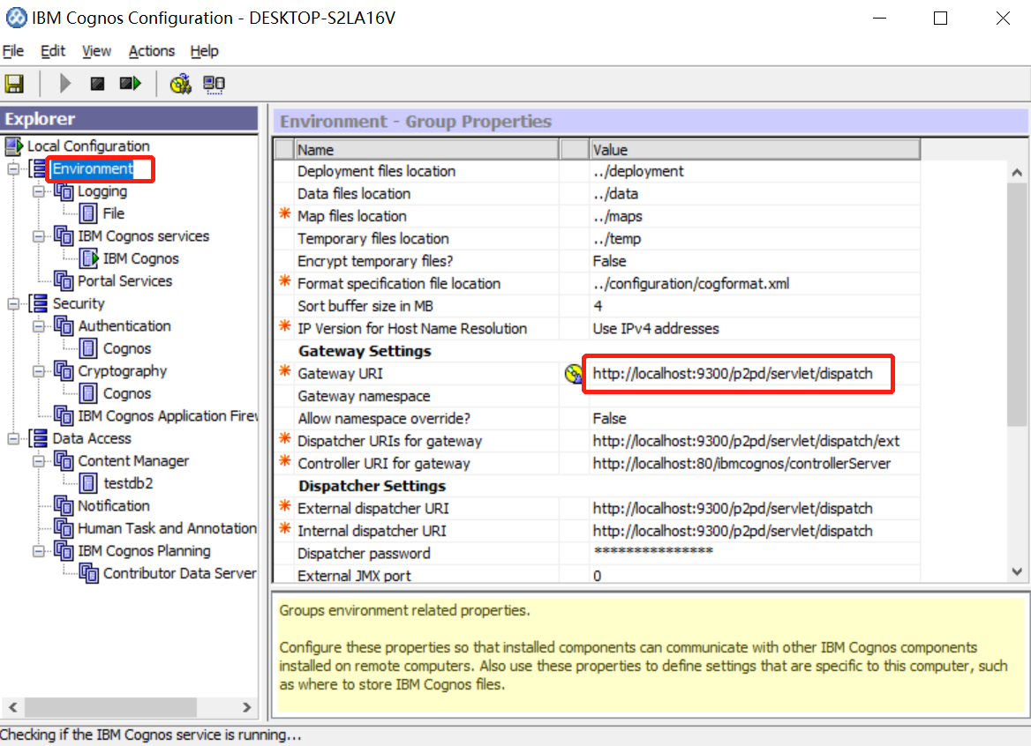
Task: Click the Restart service toolbar icon
Action: click(x=130, y=84)
